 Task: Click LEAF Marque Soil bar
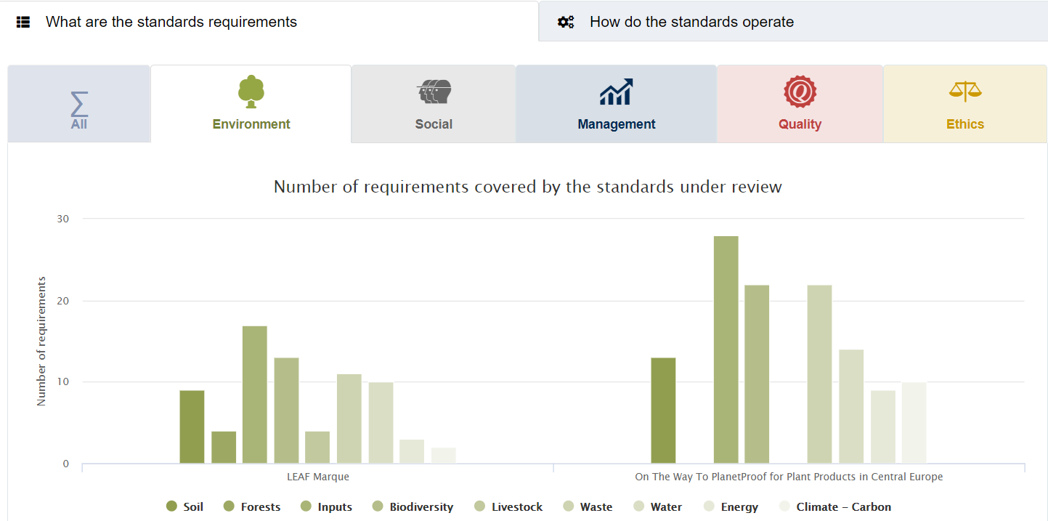point(192,427)
